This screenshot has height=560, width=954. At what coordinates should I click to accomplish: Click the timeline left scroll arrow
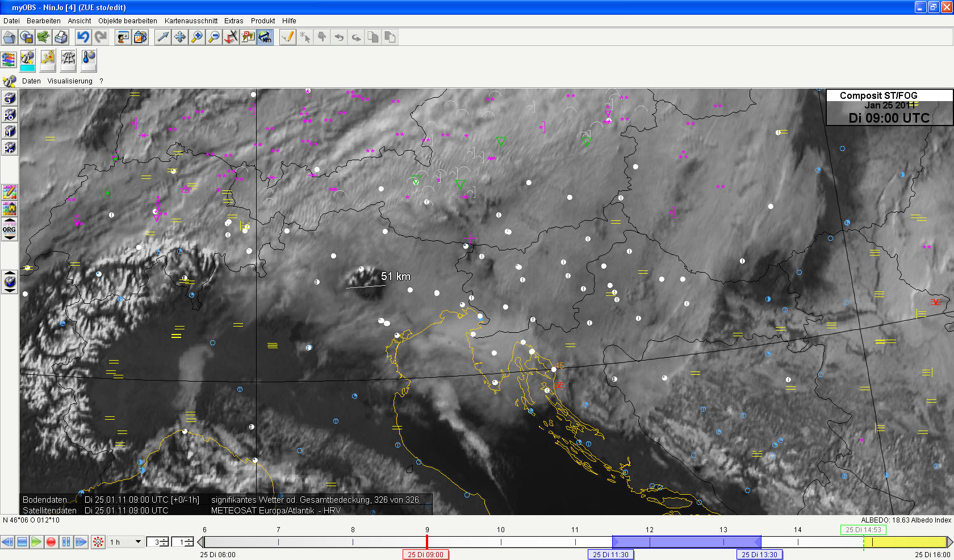point(200,542)
